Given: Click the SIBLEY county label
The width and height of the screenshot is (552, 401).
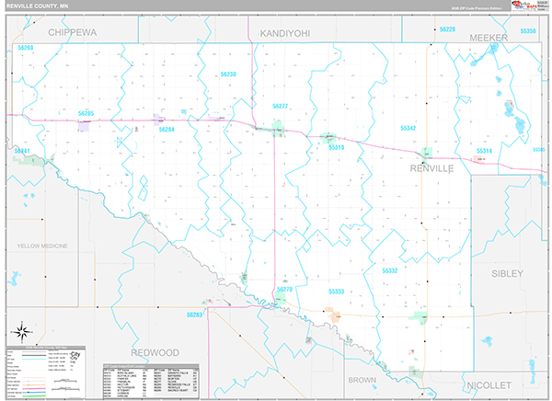Looking at the screenshot, I should click(x=507, y=273).
